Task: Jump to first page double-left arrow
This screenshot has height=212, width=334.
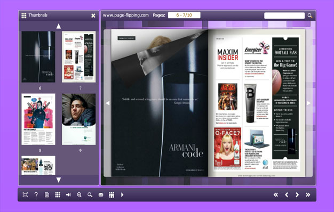Action: click(276, 194)
